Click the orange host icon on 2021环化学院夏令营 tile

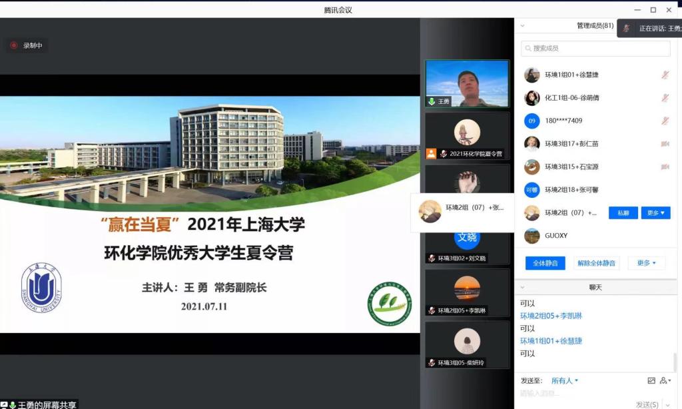(431, 154)
